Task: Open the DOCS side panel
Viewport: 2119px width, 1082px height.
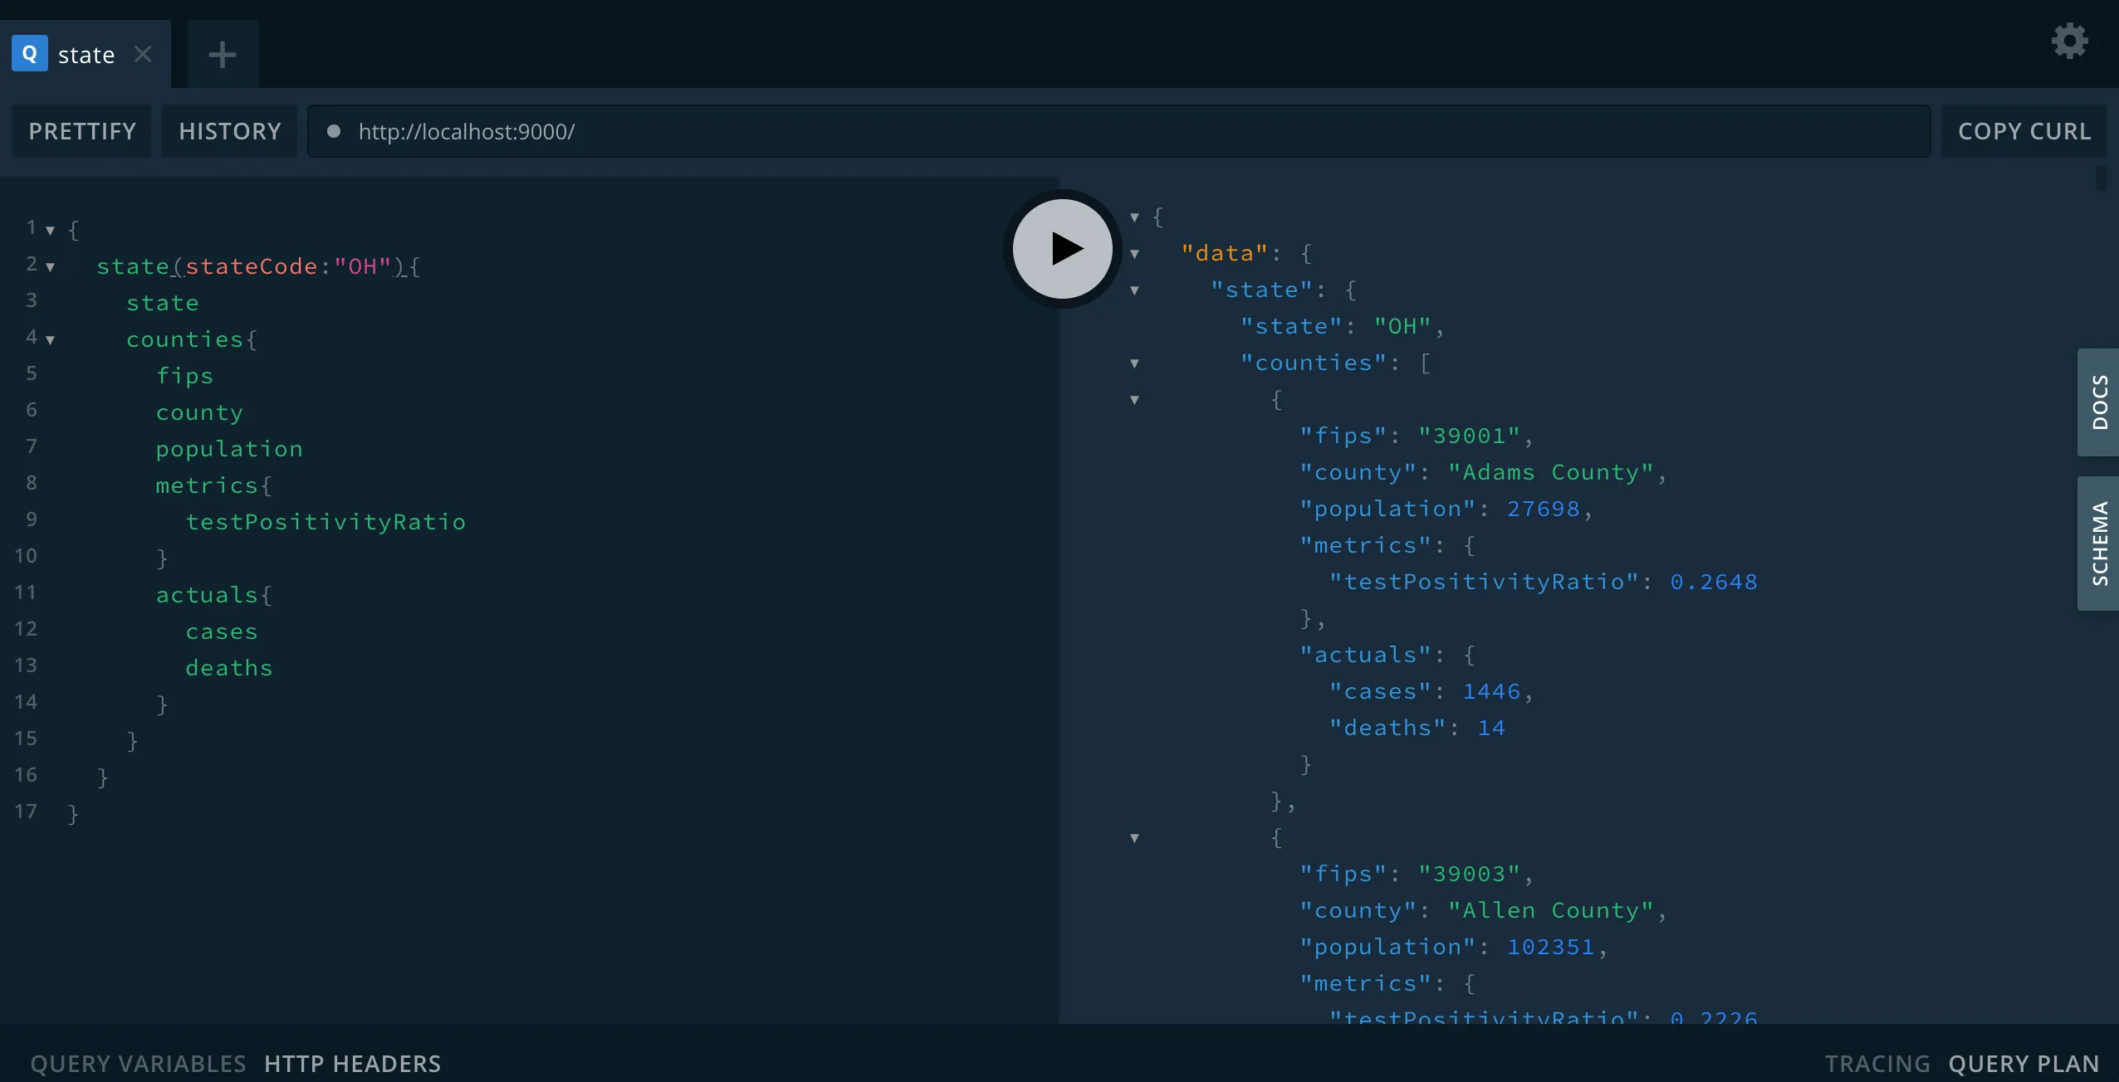Action: [x=2099, y=402]
